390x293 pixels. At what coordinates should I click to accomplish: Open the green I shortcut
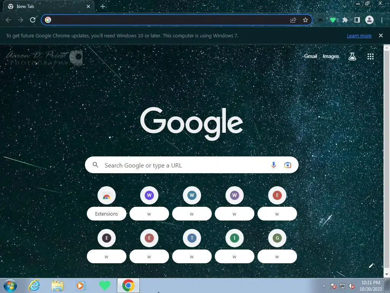tap(235, 246)
